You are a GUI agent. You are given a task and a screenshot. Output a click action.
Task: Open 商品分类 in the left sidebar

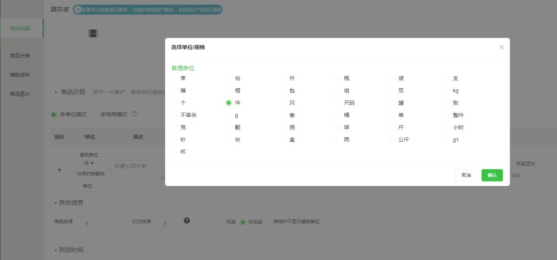click(20, 55)
